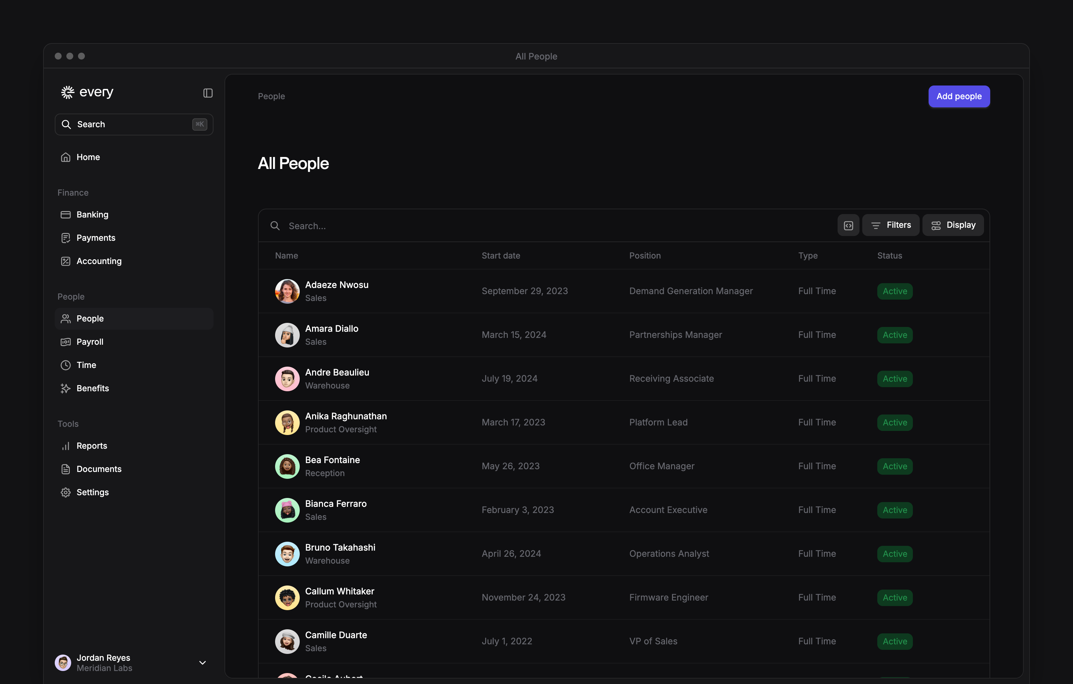Click Camille Duarte's name
This screenshot has height=684, width=1073.
(x=336, y=635)
